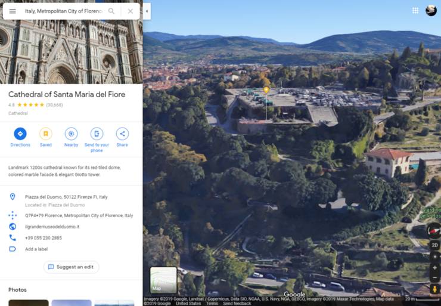The image size is (441, 306).
Task: Zoom out with the minus button
Action: click(434, 278)
